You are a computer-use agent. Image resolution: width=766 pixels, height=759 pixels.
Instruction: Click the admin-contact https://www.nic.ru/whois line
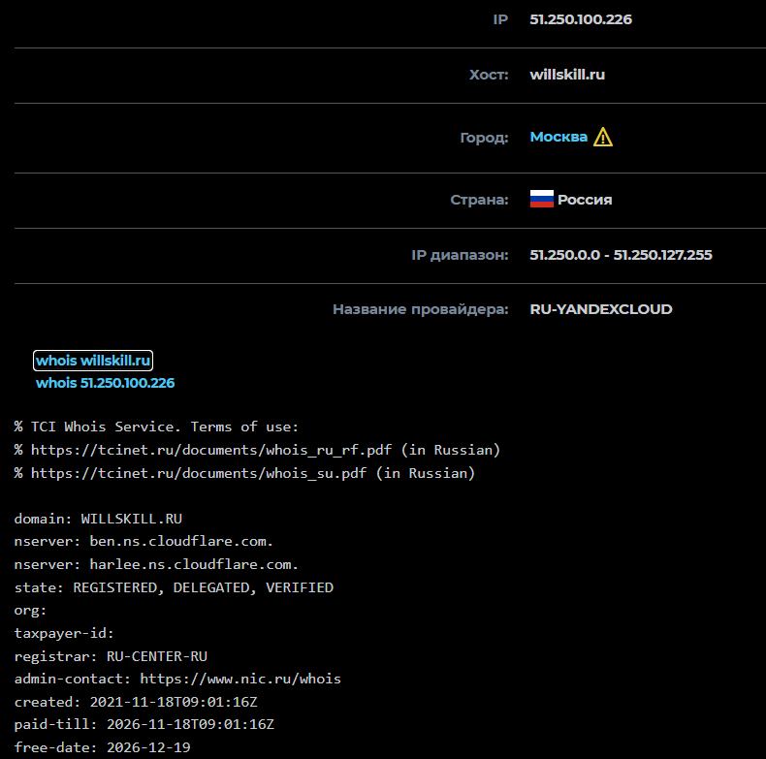point(177,679)
